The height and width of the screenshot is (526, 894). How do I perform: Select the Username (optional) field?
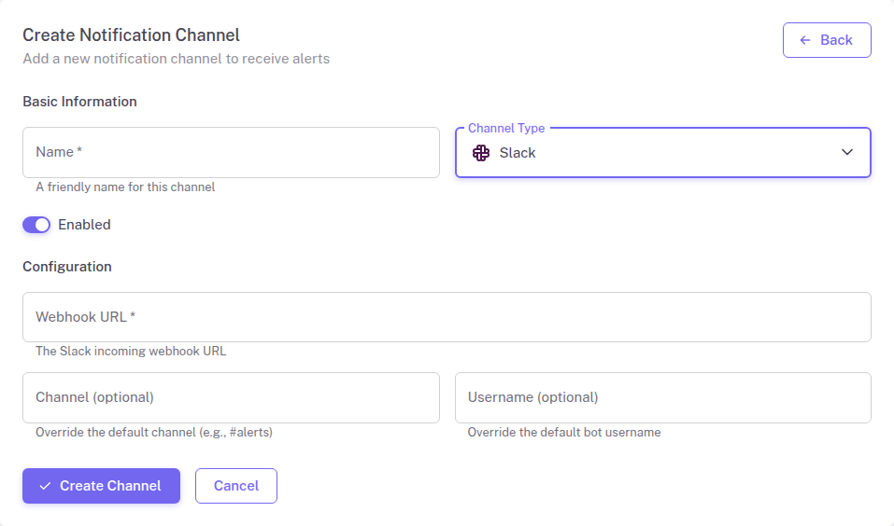pos(663,398)
